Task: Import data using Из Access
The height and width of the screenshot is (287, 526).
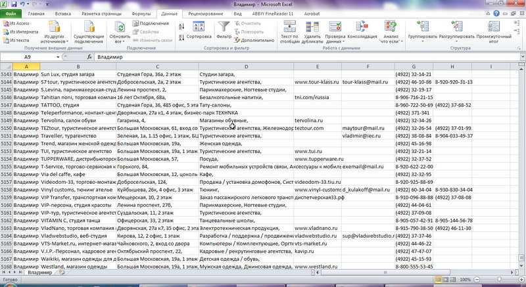Action: (16, 24)
